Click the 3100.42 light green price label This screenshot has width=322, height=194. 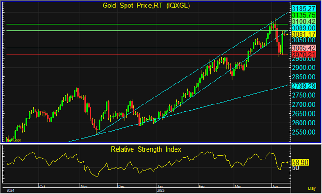point(303,21)
